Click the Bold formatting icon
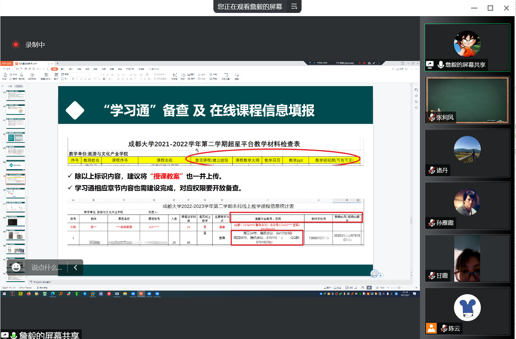The image size is (516, 339). click(73, 79)
